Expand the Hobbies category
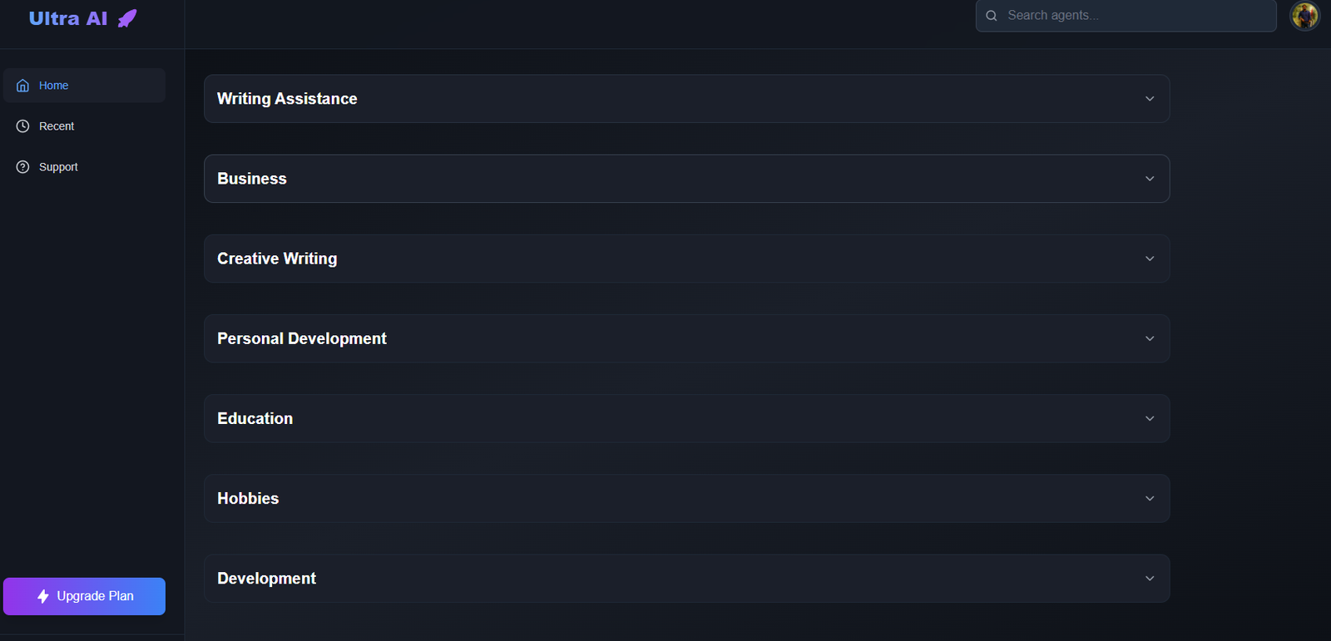The image size is (1331, 641). point(687,498)
